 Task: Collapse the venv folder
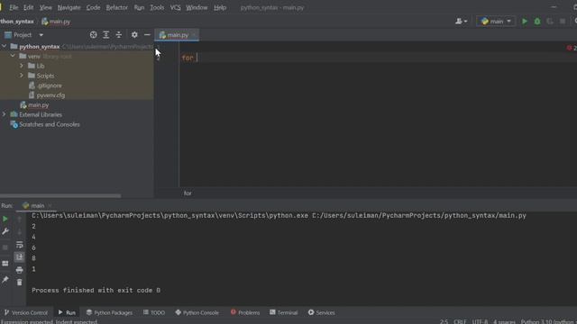(x=13, y=56)
